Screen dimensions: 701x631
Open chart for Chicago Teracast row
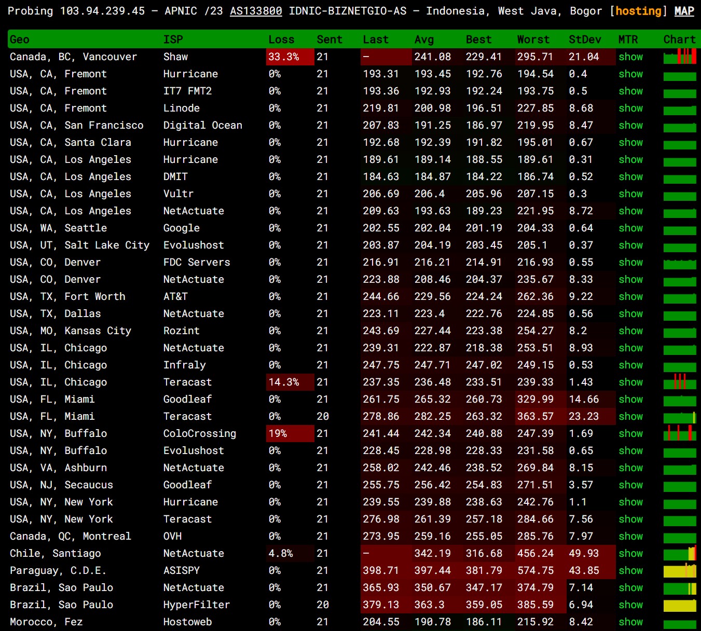[680, 382]
